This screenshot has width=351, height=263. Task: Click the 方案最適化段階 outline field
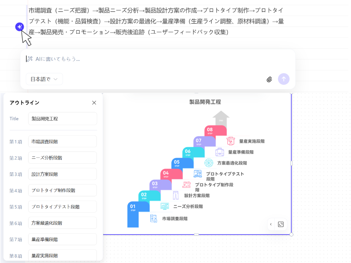62,223
